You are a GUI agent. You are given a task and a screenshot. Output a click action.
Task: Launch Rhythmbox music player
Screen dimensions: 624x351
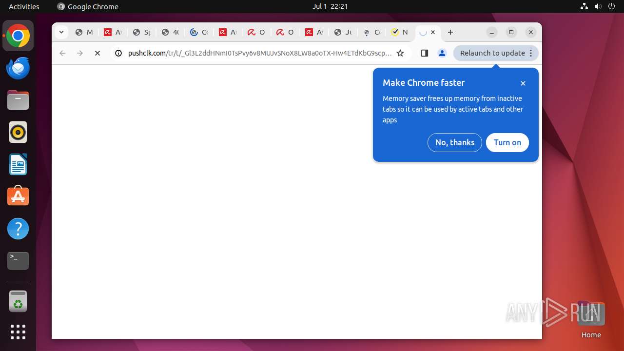tap(18, 133)
